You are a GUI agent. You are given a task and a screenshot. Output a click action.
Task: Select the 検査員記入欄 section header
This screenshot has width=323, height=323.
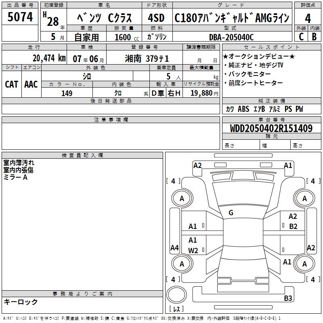point(82,155)
